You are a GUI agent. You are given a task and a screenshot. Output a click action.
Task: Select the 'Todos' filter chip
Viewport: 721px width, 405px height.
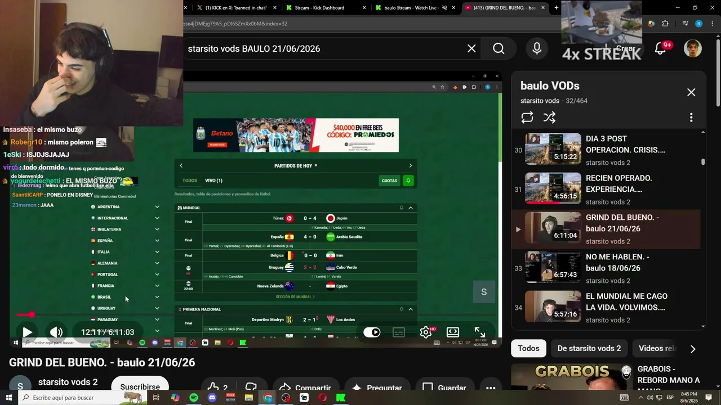click(x=528, y=348)
